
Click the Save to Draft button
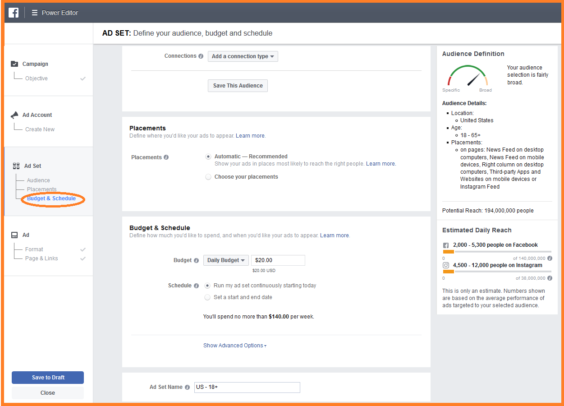(48, 378)
